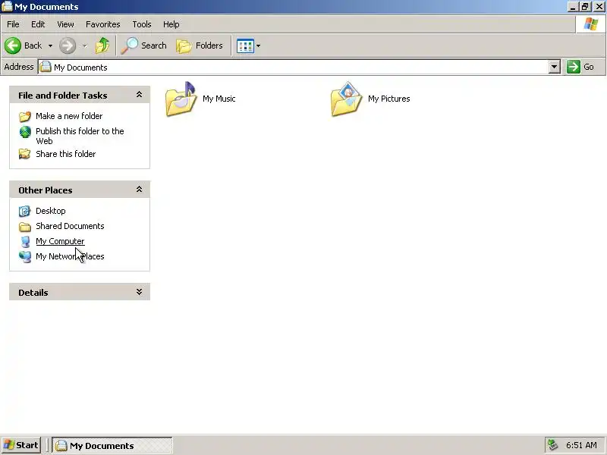This screenshot has width=607, height=455.
Task: Select the My Pictures folder icon
Action: point(346,99)
